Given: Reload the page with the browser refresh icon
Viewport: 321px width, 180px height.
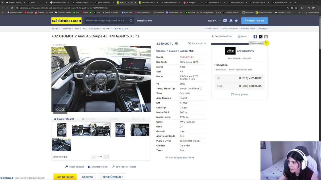Looking at the screenshot, I should pos(12,8).
